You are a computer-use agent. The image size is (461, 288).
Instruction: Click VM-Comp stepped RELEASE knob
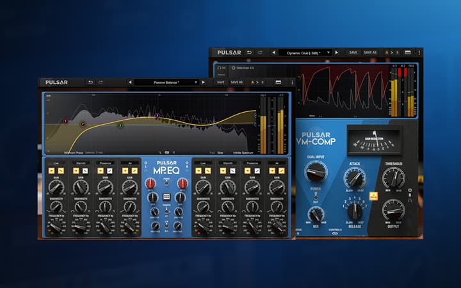pyautogui.click(x=354, y=211)
